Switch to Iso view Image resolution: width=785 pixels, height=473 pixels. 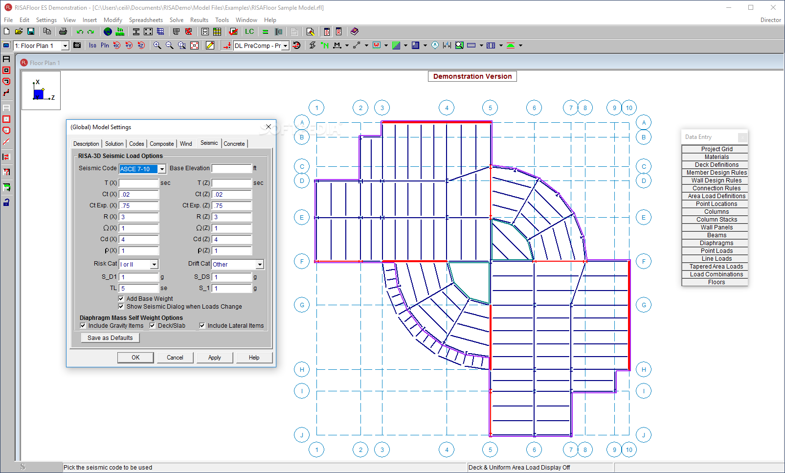(92, 45)
